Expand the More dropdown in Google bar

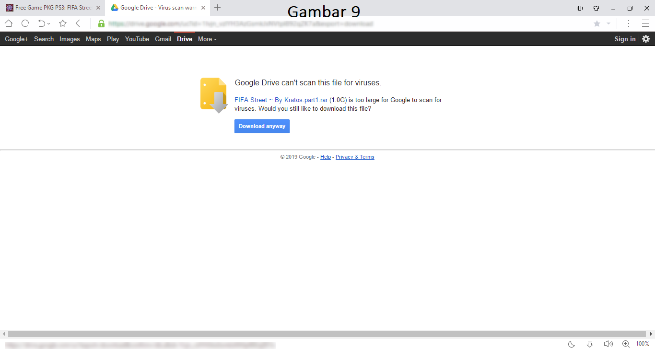207,39
